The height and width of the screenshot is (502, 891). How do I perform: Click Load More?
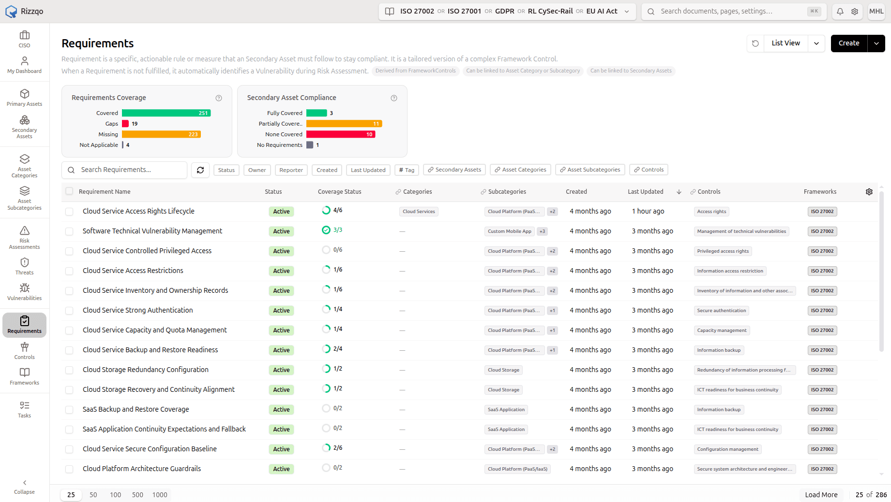[821, 495]
